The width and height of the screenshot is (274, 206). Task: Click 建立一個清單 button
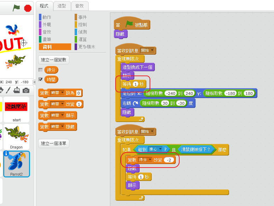click(53, 143)
